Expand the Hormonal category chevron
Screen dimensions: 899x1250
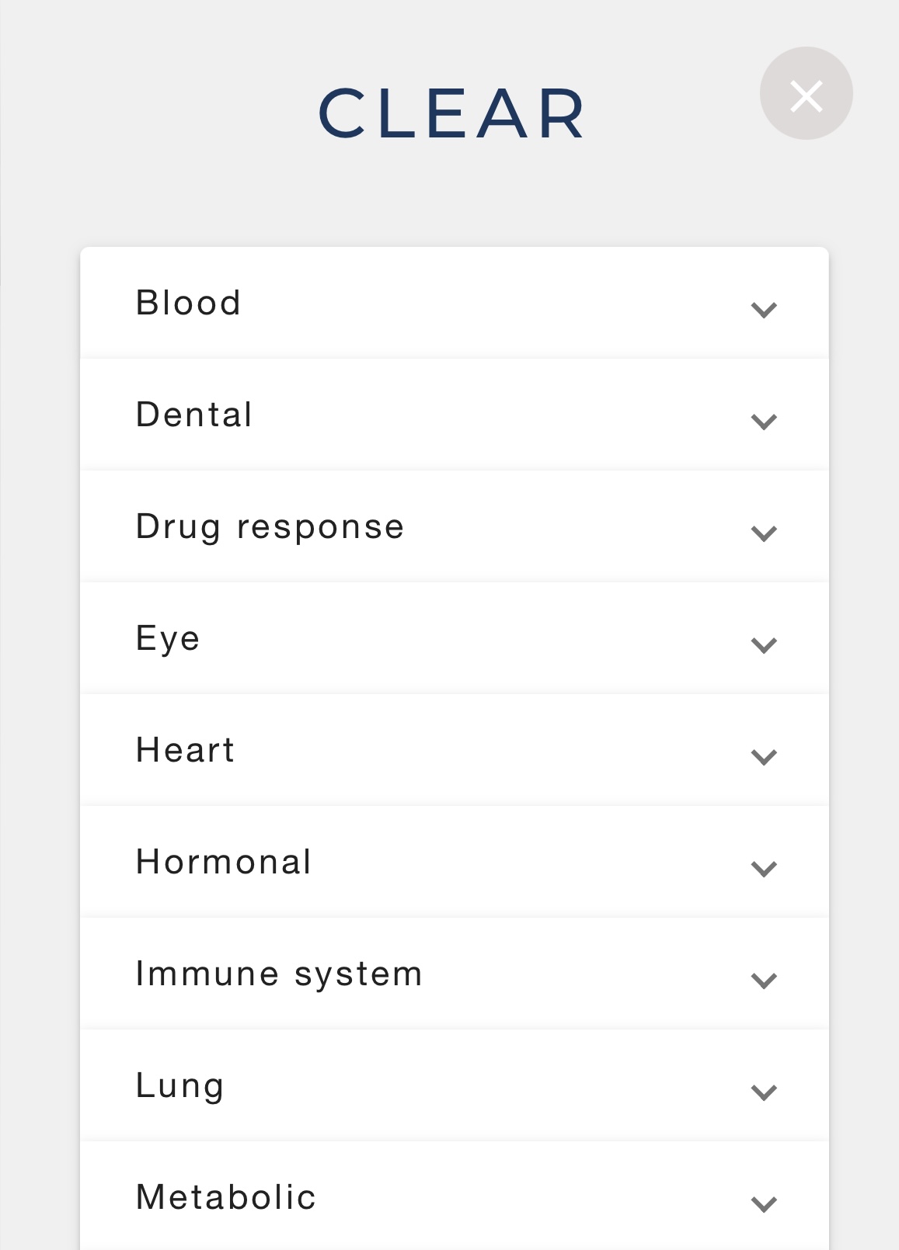pyautogui.click(x=764, y=869)
